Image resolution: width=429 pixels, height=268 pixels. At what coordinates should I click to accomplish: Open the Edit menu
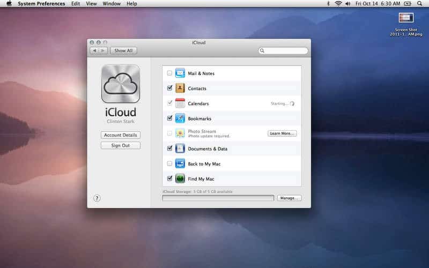pyautogui.click(x=76, y=4)
